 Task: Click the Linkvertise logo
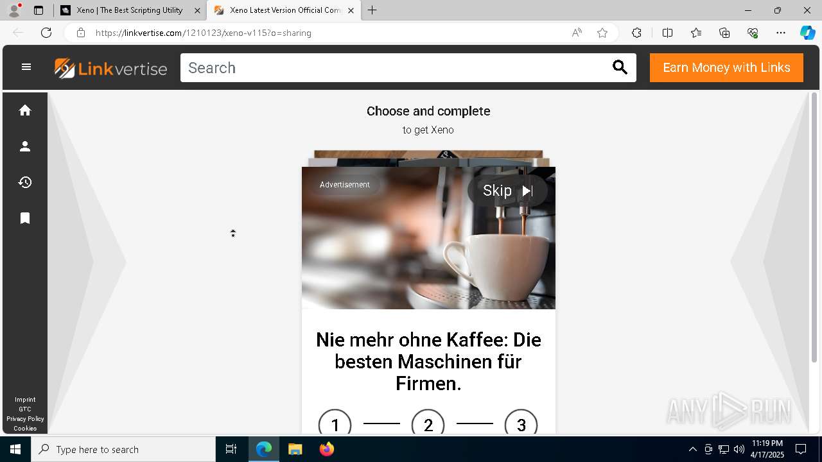coord(110,68)
